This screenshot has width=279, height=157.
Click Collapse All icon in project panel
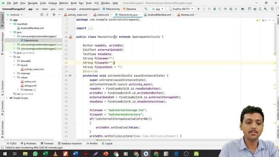47,15
